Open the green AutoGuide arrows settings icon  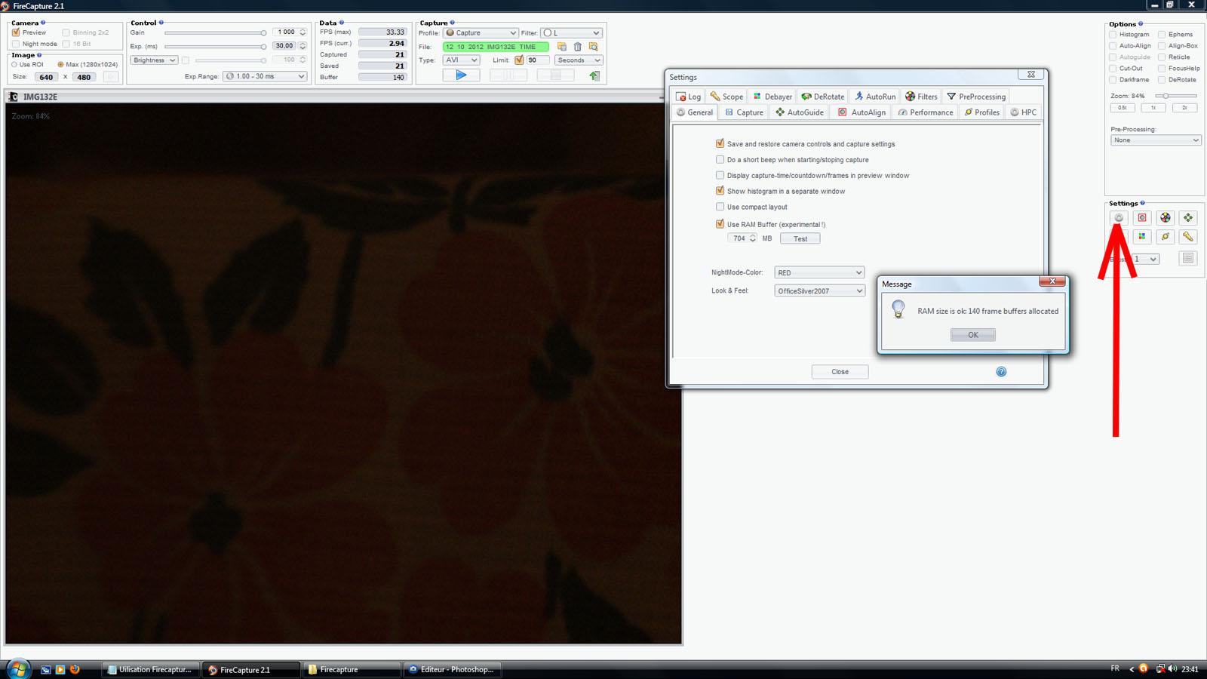[x=1188, y=217]
